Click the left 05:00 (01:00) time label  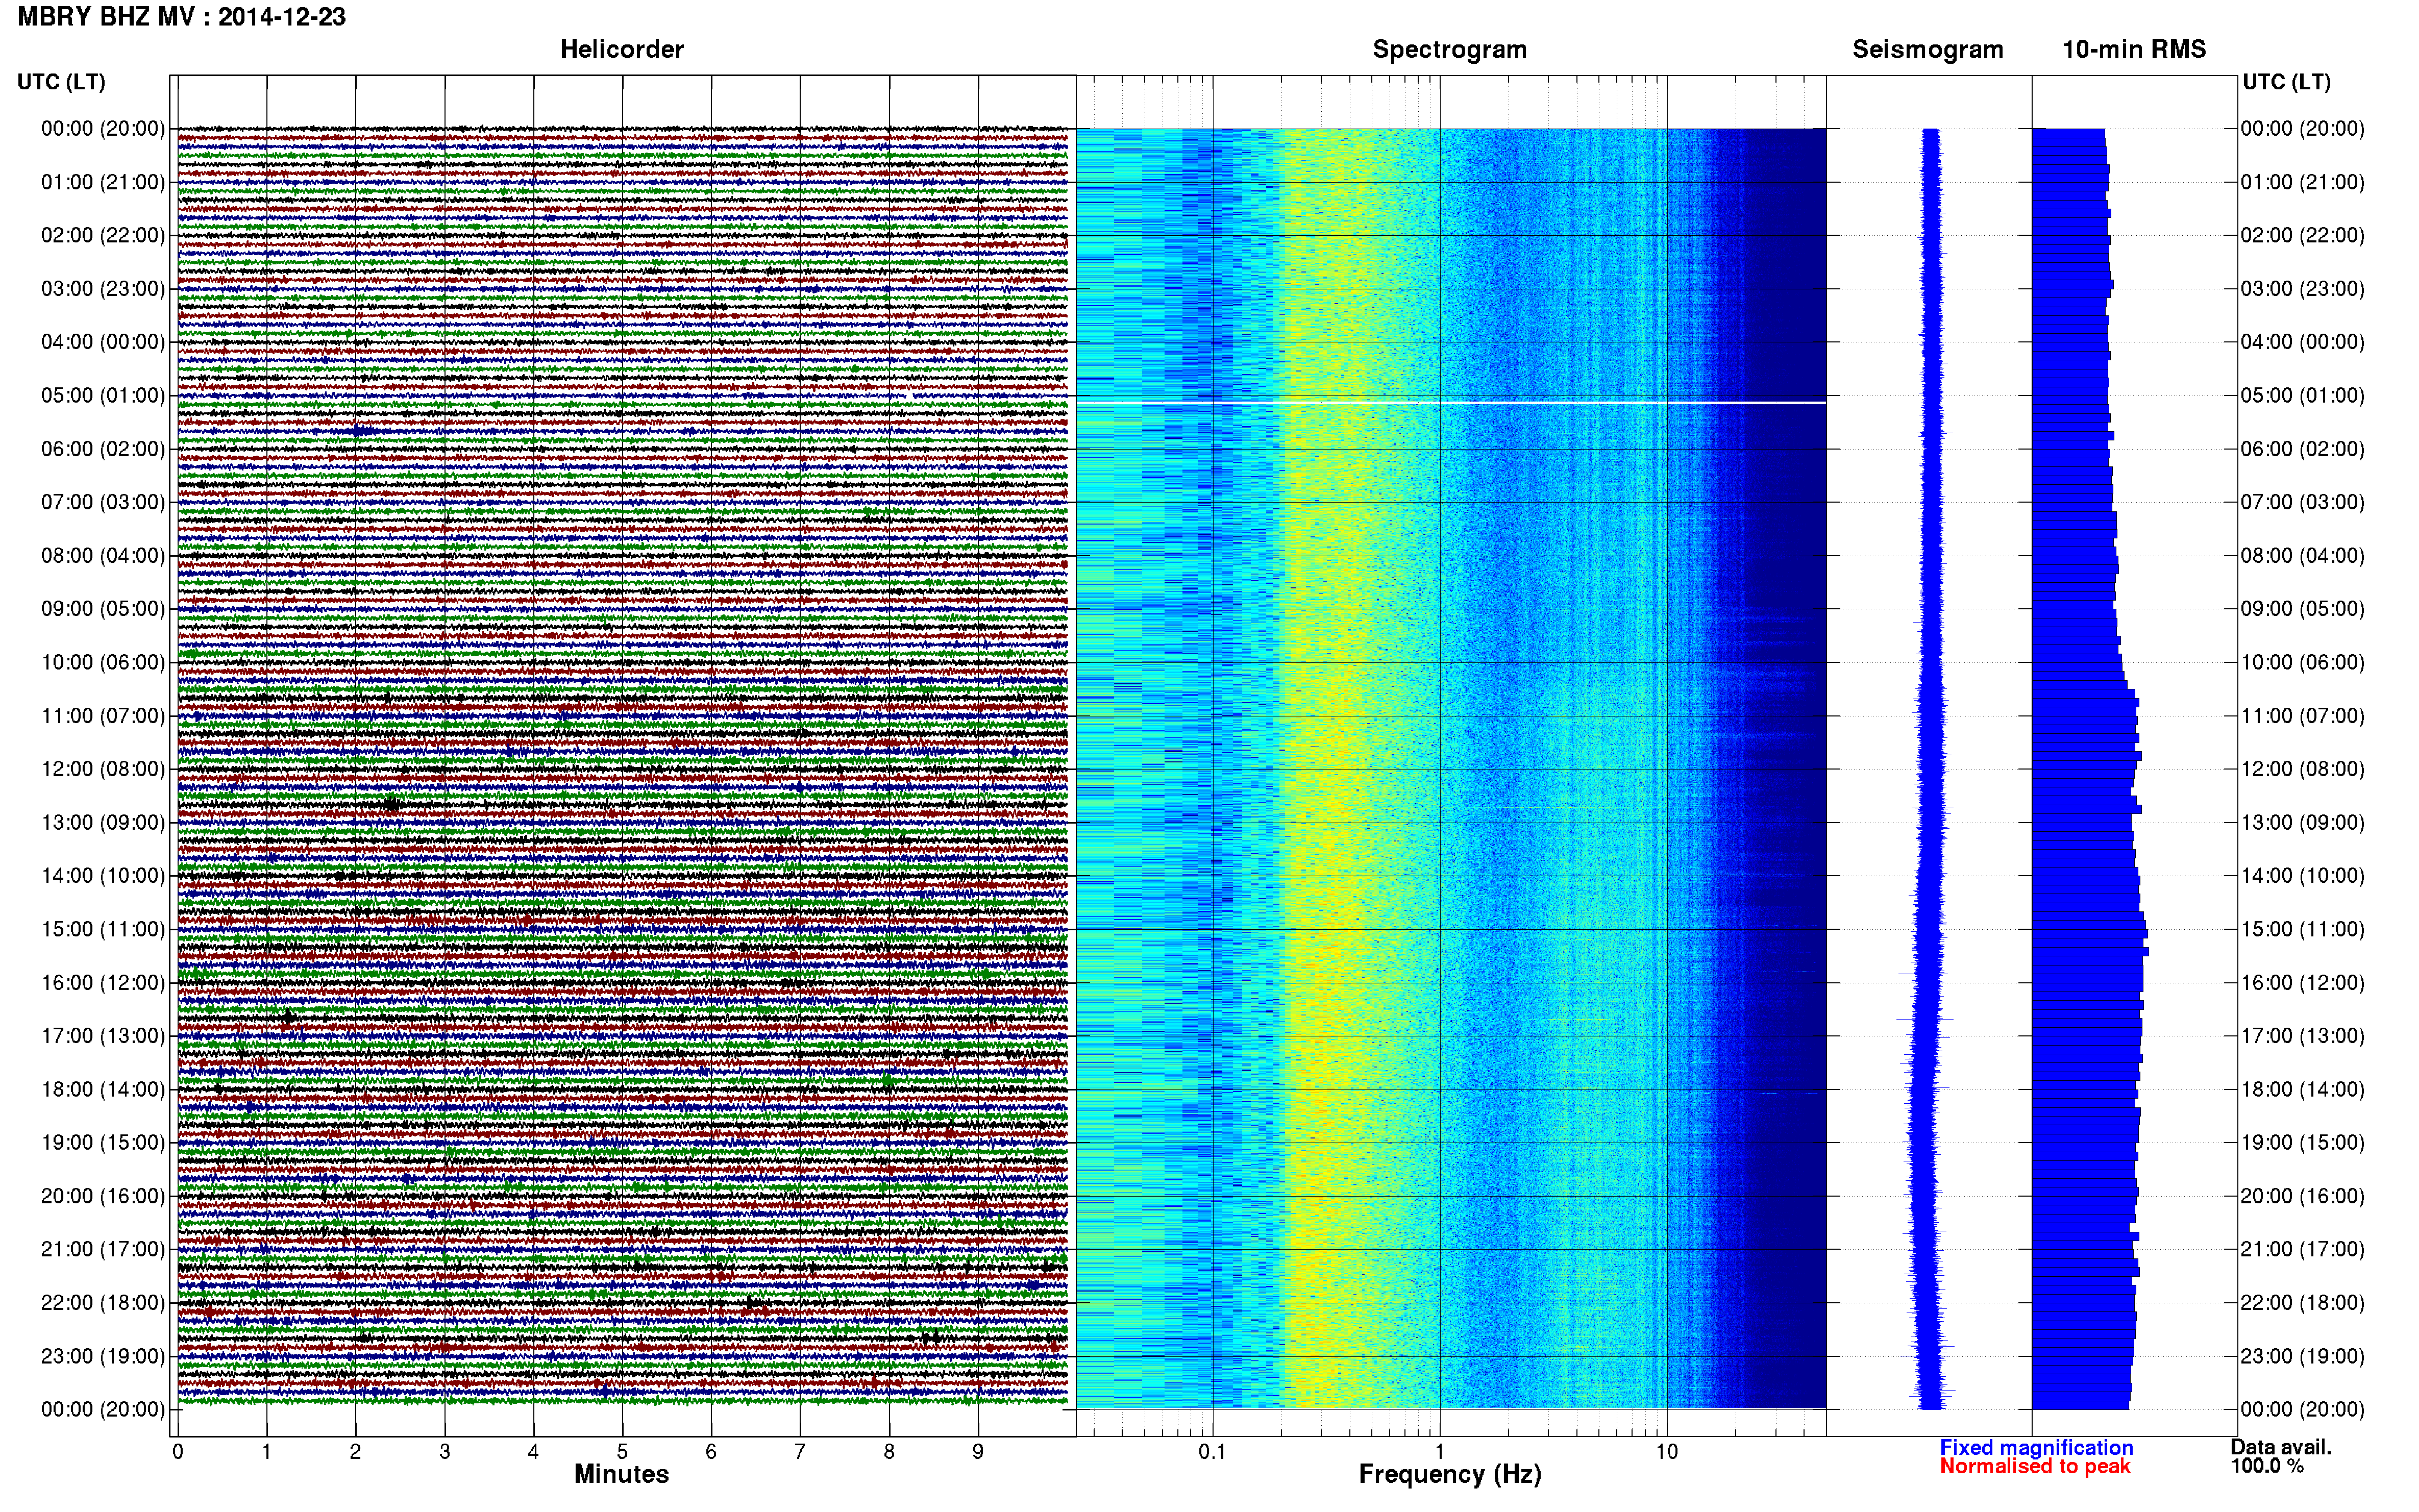pos(103,395)
